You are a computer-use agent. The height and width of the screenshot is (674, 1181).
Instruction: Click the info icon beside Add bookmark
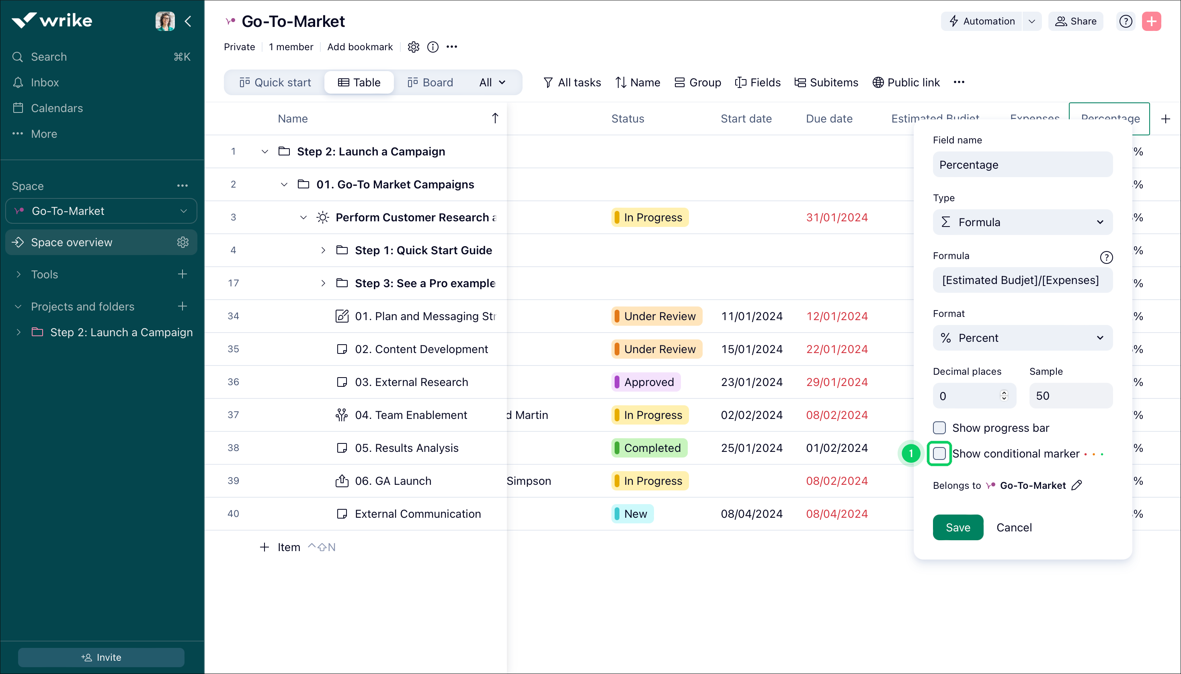[433, 47]
